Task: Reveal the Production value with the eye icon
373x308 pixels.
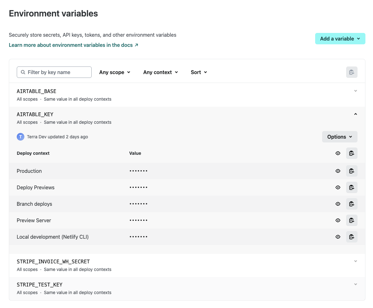Action: (x=338, y=171)
